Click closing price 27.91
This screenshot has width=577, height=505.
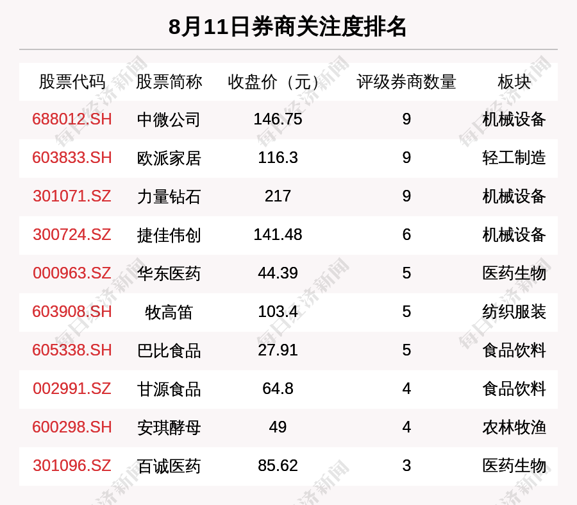[278, 350]
